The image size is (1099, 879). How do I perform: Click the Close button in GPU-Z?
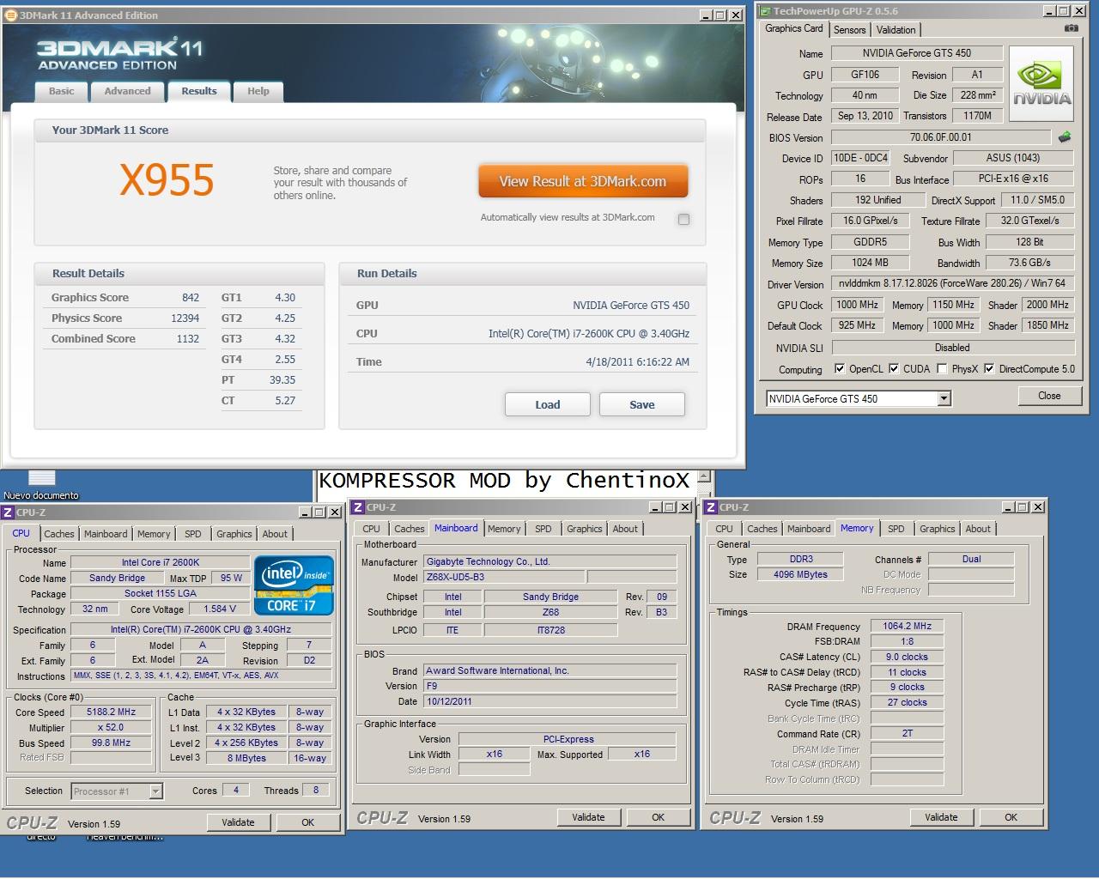point(1049,396)
